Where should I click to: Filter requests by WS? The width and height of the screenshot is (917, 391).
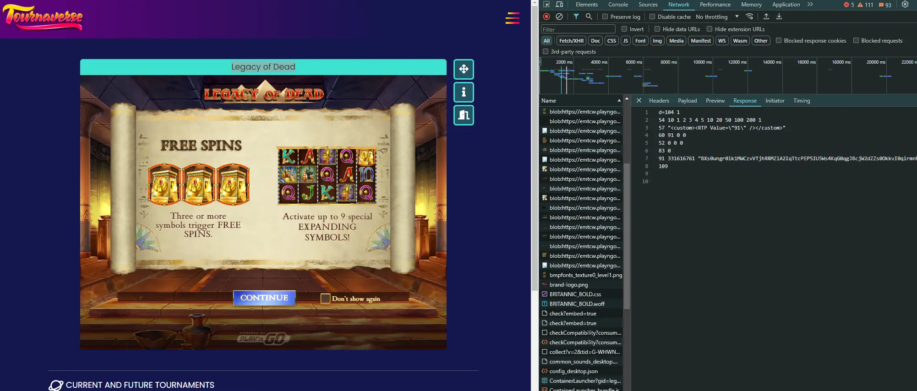722,41
